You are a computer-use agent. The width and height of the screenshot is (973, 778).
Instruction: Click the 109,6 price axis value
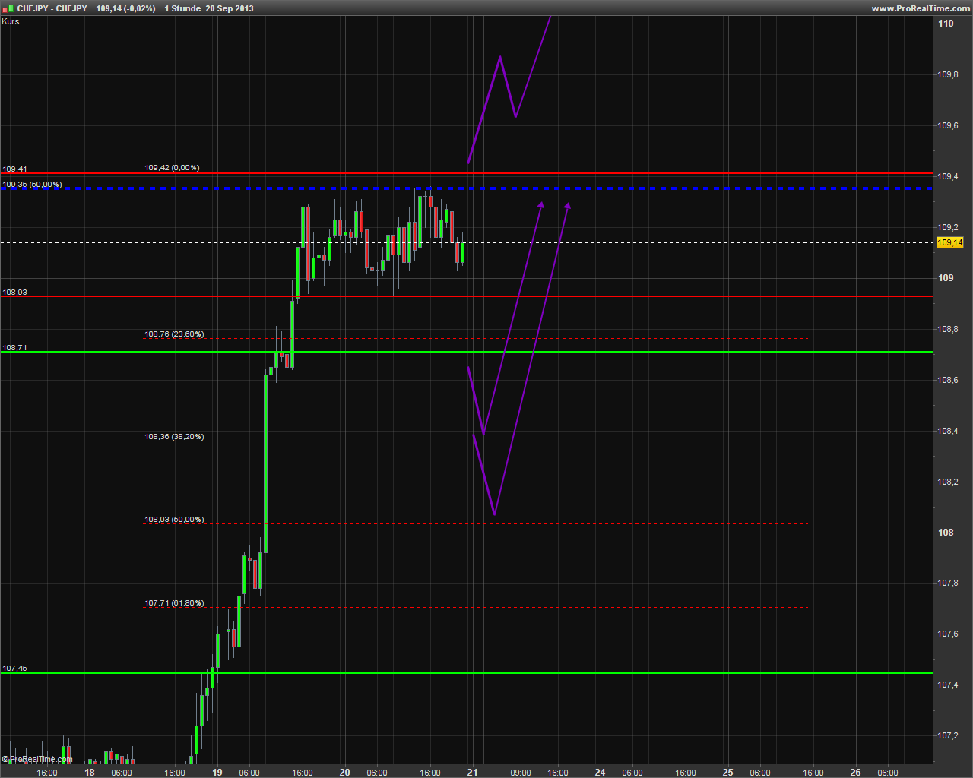pos(948,125)
